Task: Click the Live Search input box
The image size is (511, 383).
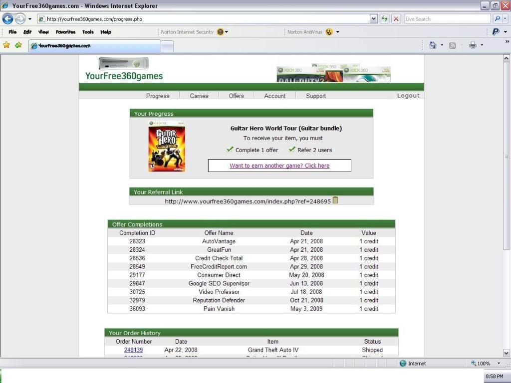Action: point(448,19)
